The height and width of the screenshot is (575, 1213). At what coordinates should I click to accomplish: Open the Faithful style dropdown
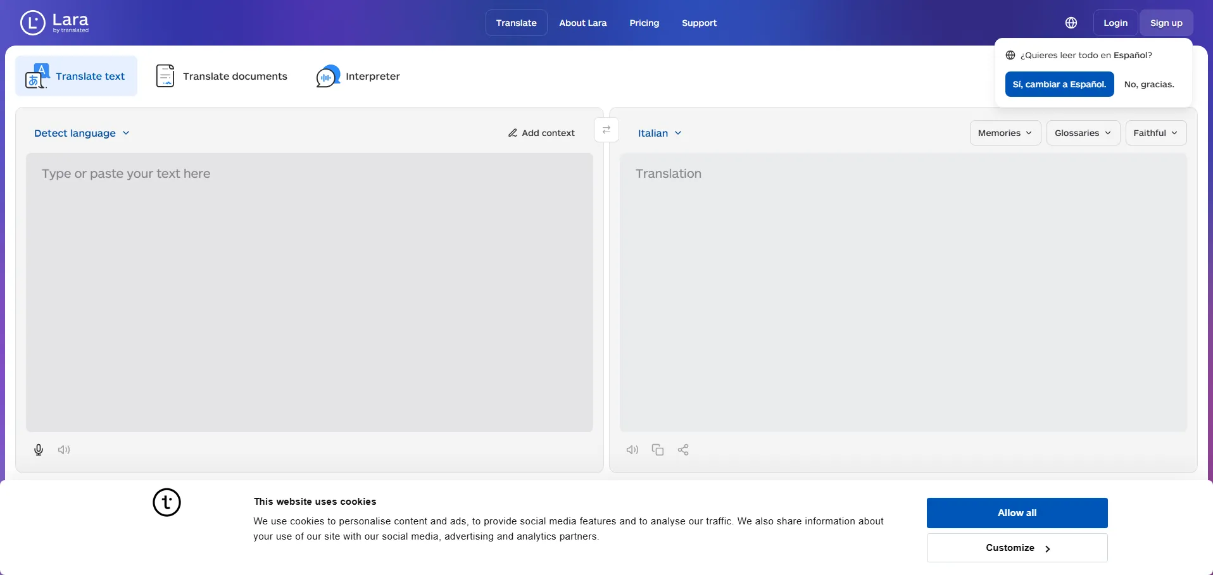coord(1155,133)
